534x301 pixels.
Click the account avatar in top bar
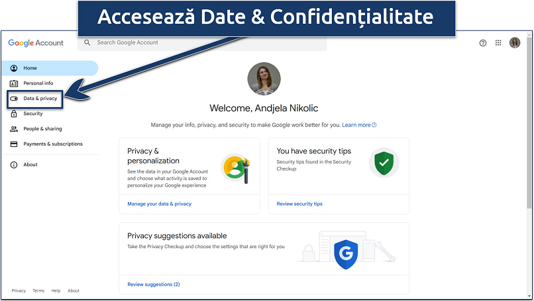[515, 43]
